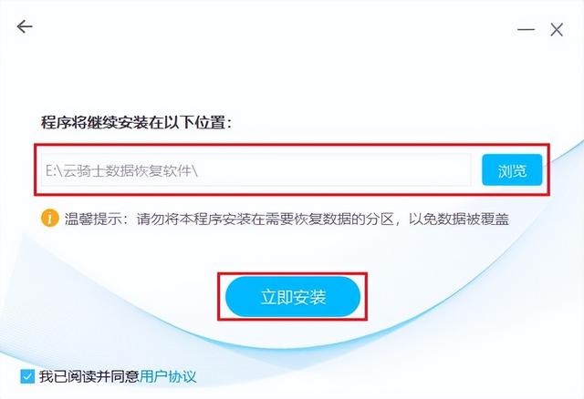Choose a different folder via 浏览

pyautogui.click(x=512, y=170)
